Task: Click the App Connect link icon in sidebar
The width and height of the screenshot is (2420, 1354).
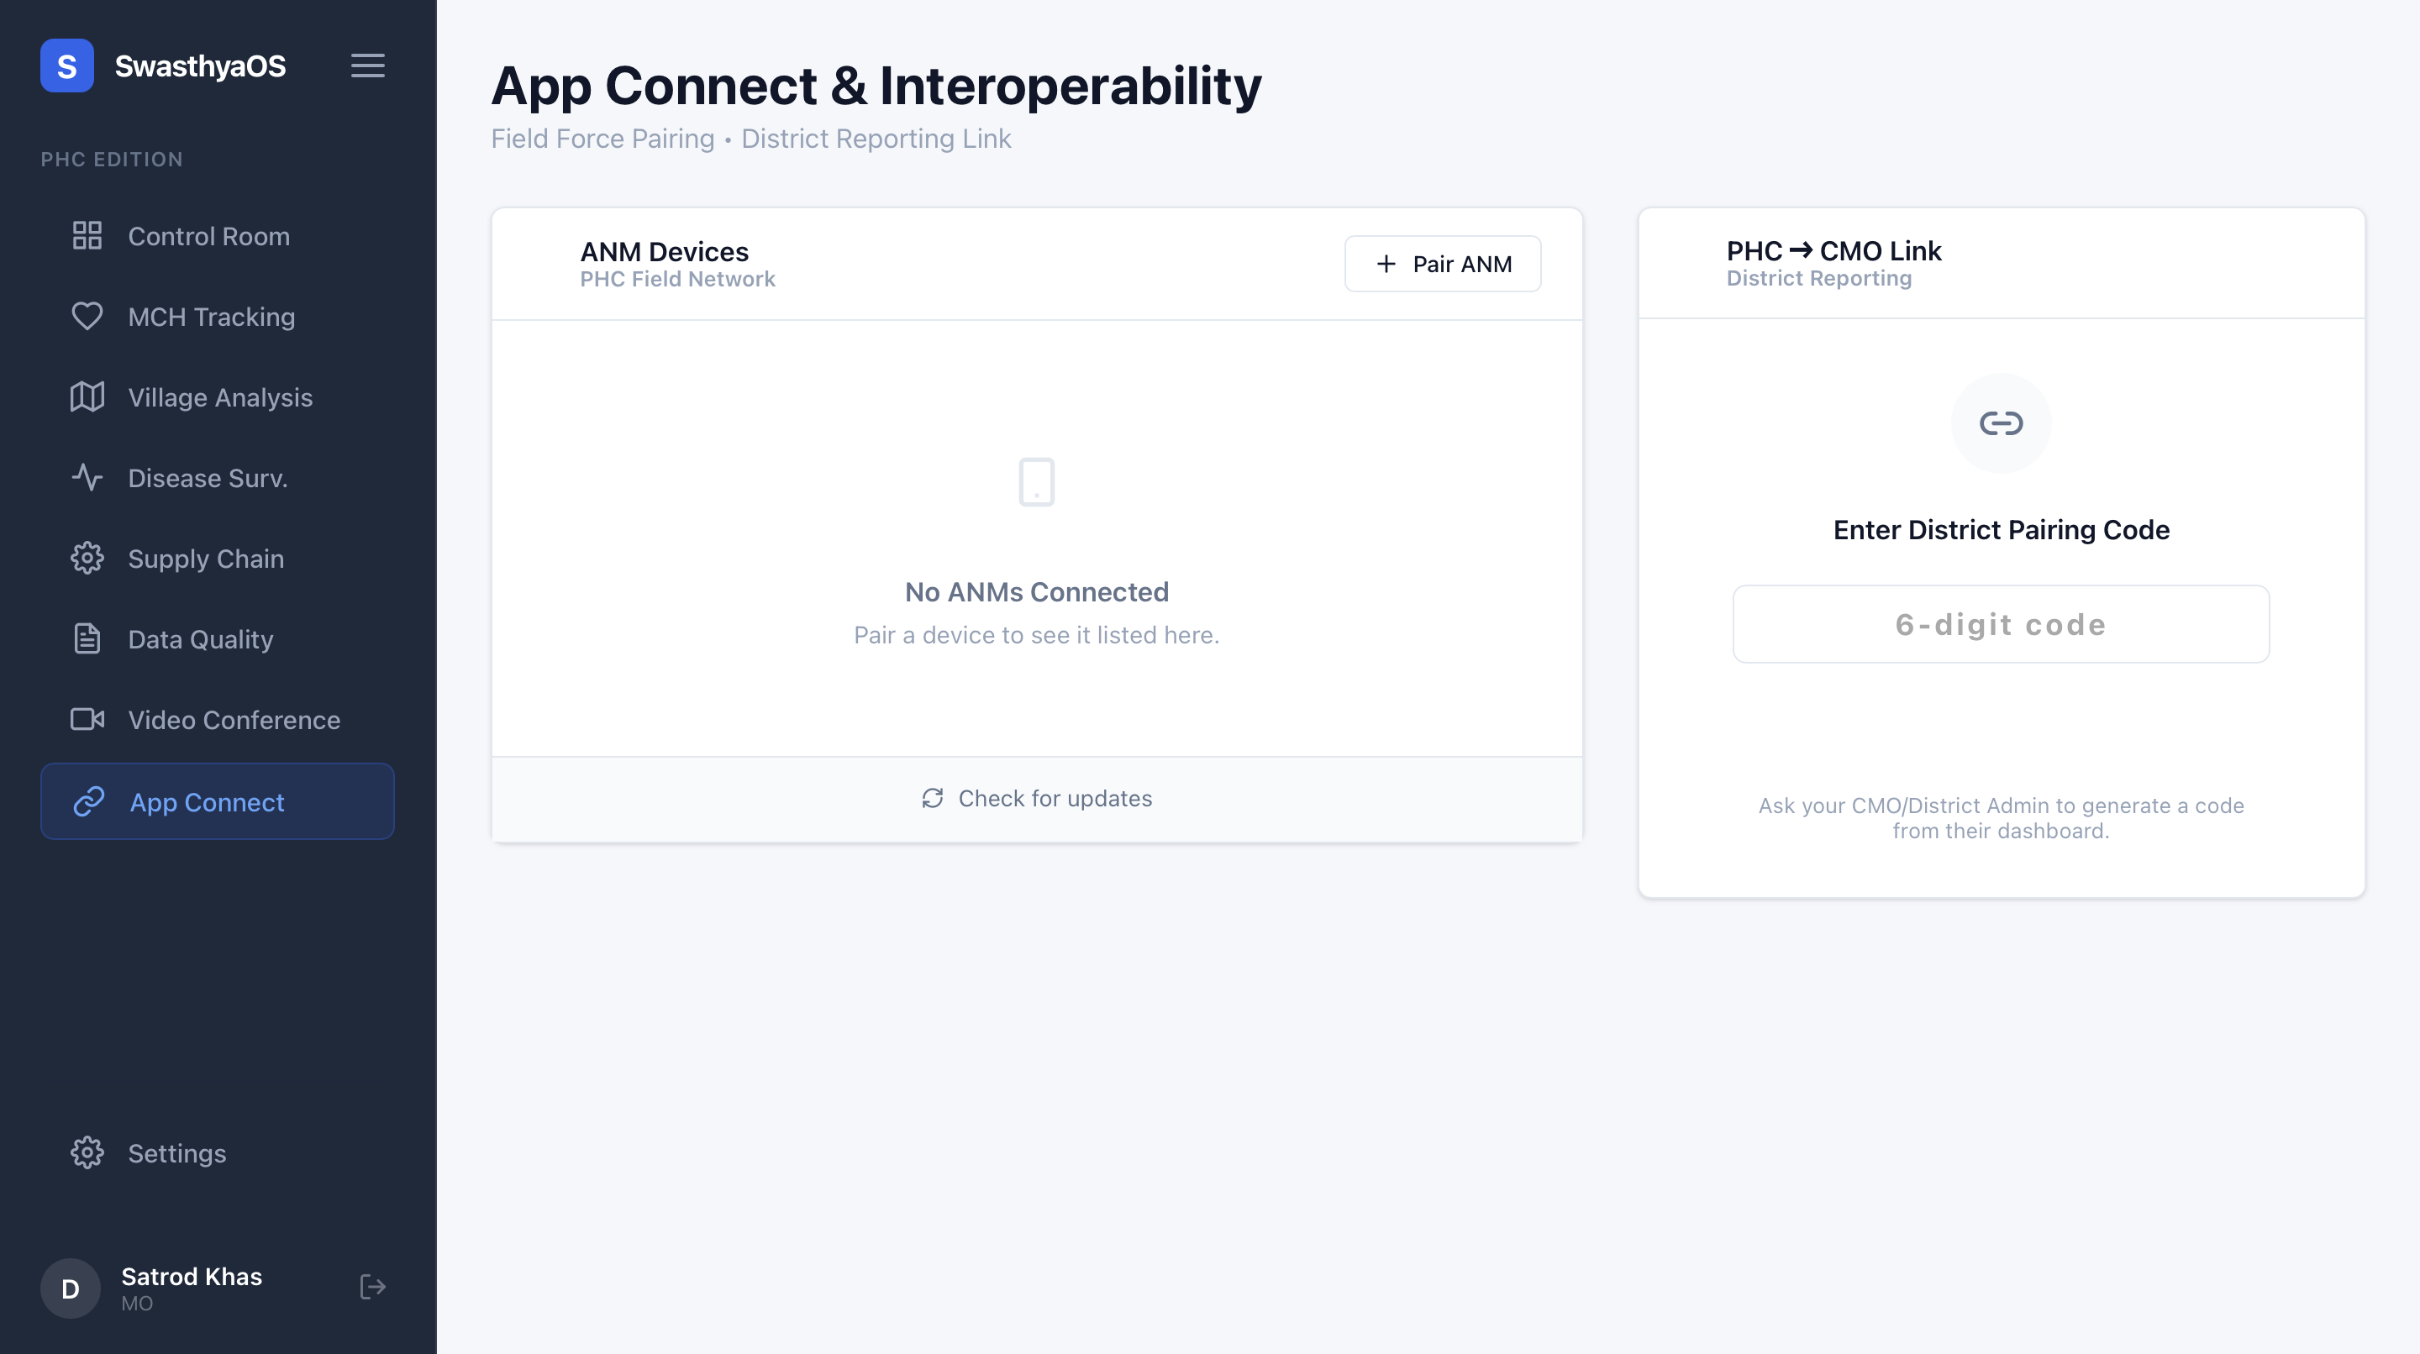Action: pyautogui.click(x=89, y=802)
